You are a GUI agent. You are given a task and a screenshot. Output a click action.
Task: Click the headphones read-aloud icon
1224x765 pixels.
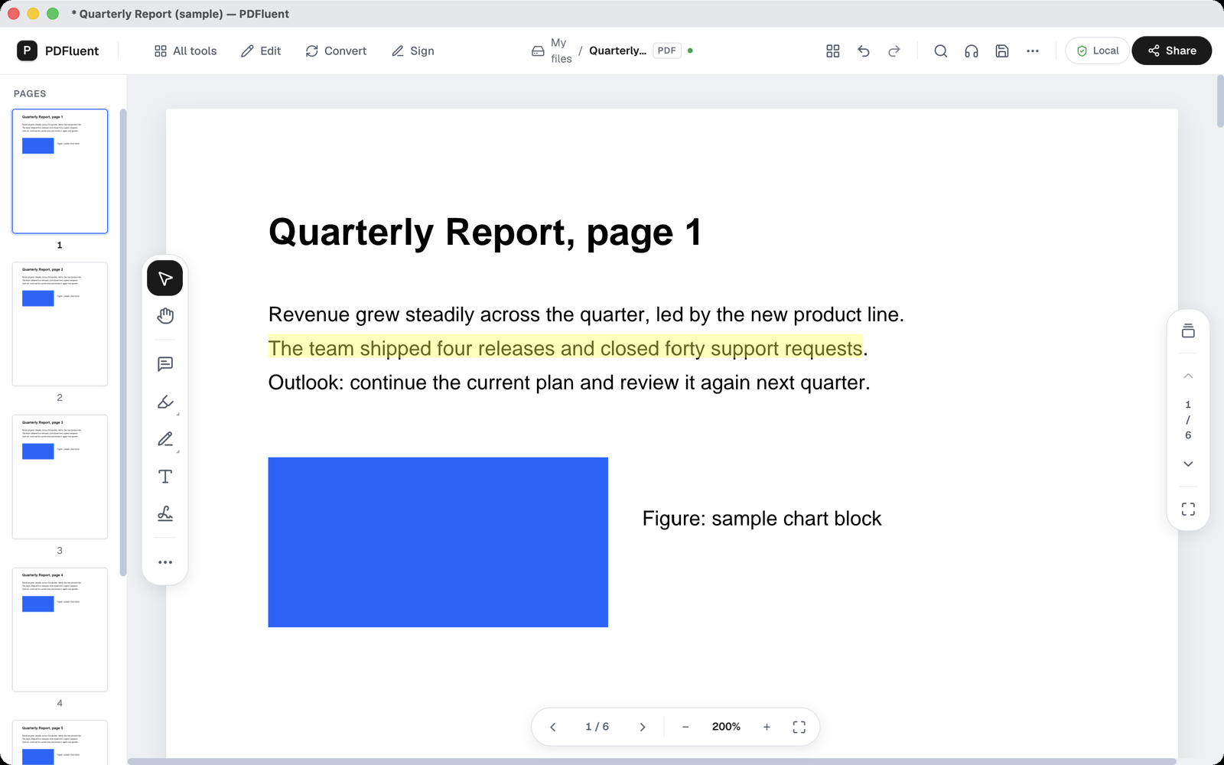tap(972, 50)
